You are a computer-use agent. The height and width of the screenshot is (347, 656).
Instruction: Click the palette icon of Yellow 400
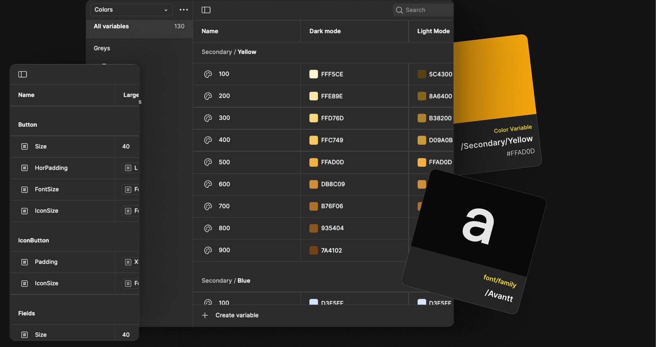click(x=208, y=140)
